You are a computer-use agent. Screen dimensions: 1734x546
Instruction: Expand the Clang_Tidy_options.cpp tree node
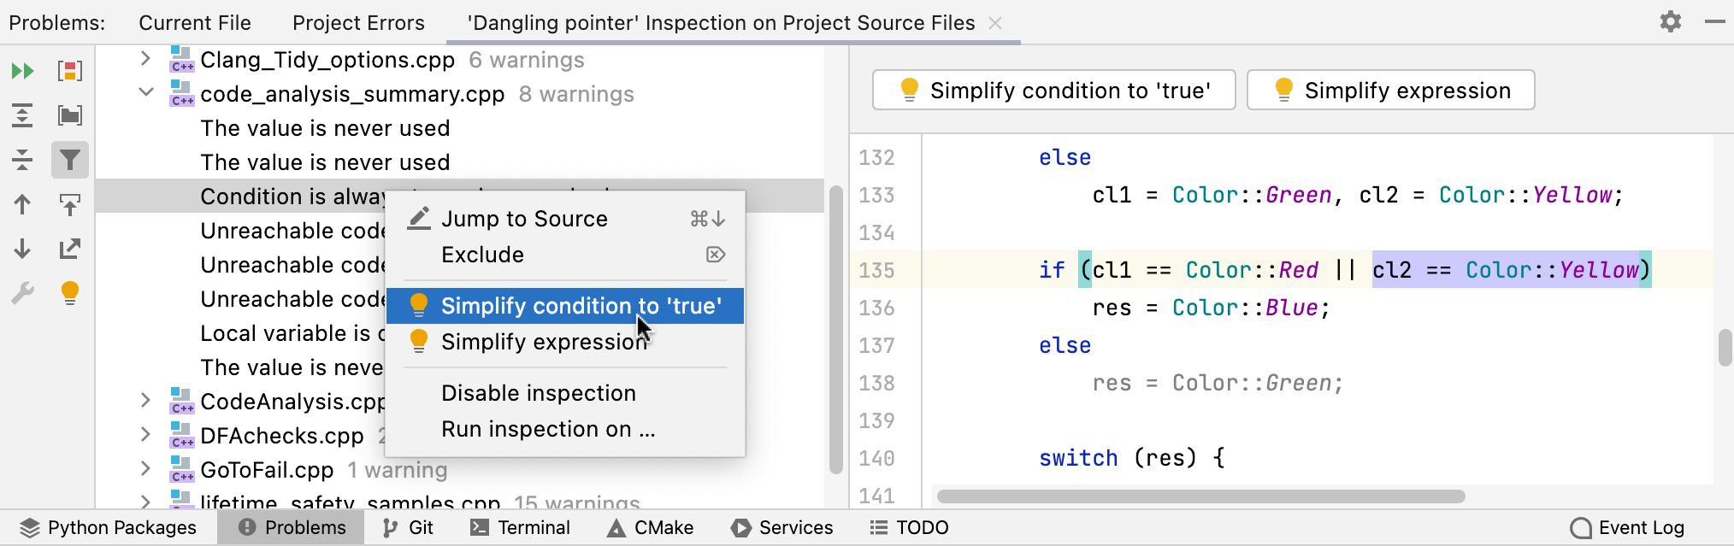pos(145,59)
